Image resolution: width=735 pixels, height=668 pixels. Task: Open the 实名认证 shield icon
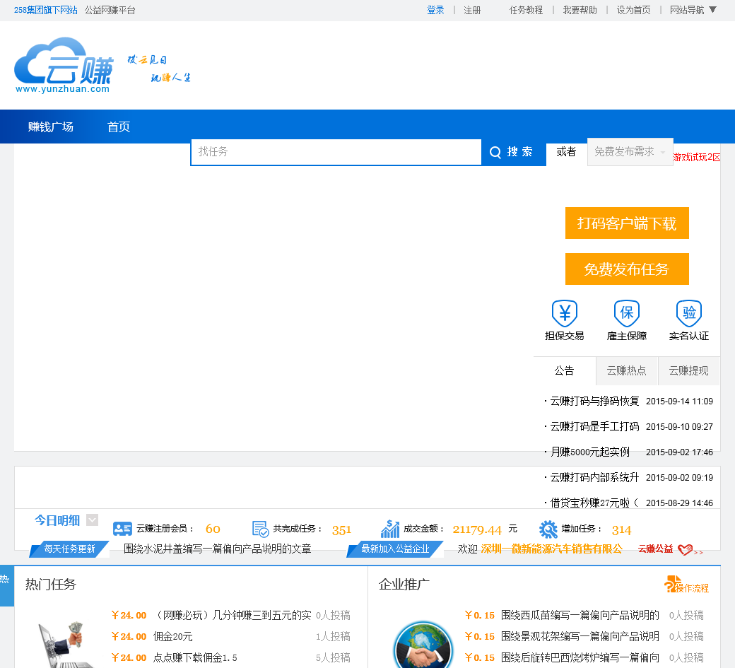pyautogui.click(x=689, y=312)
